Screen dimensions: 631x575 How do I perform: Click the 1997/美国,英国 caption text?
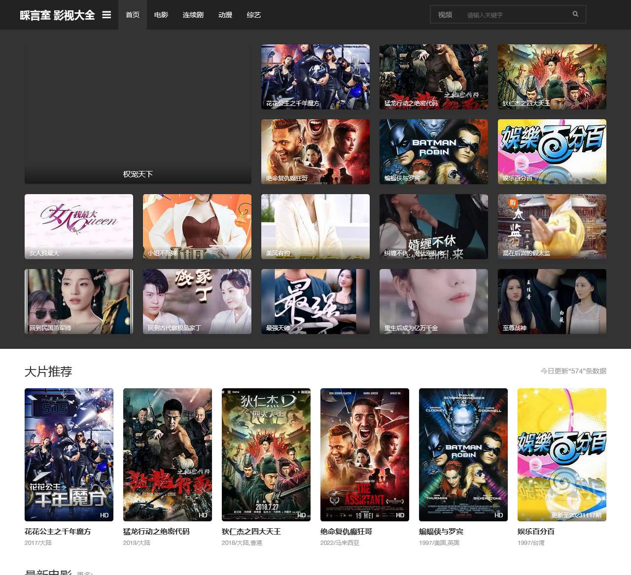pyautogui.click(x=439, y=543)
